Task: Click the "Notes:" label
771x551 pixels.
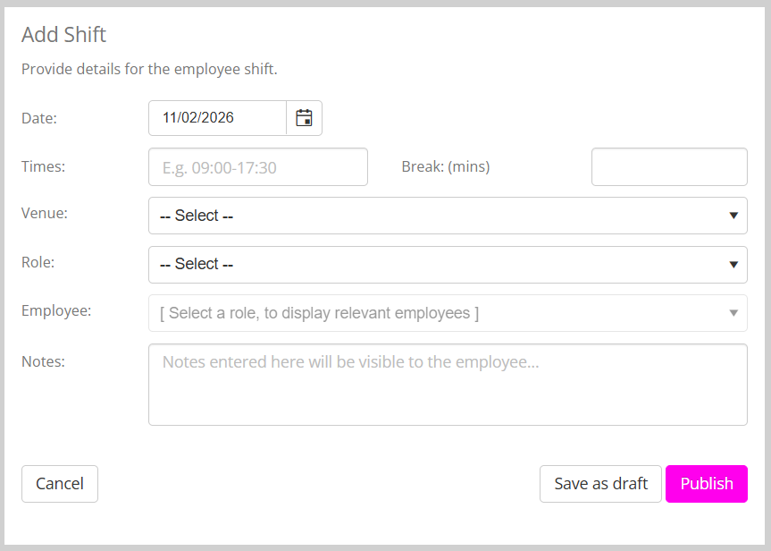Action: point(43,361)
